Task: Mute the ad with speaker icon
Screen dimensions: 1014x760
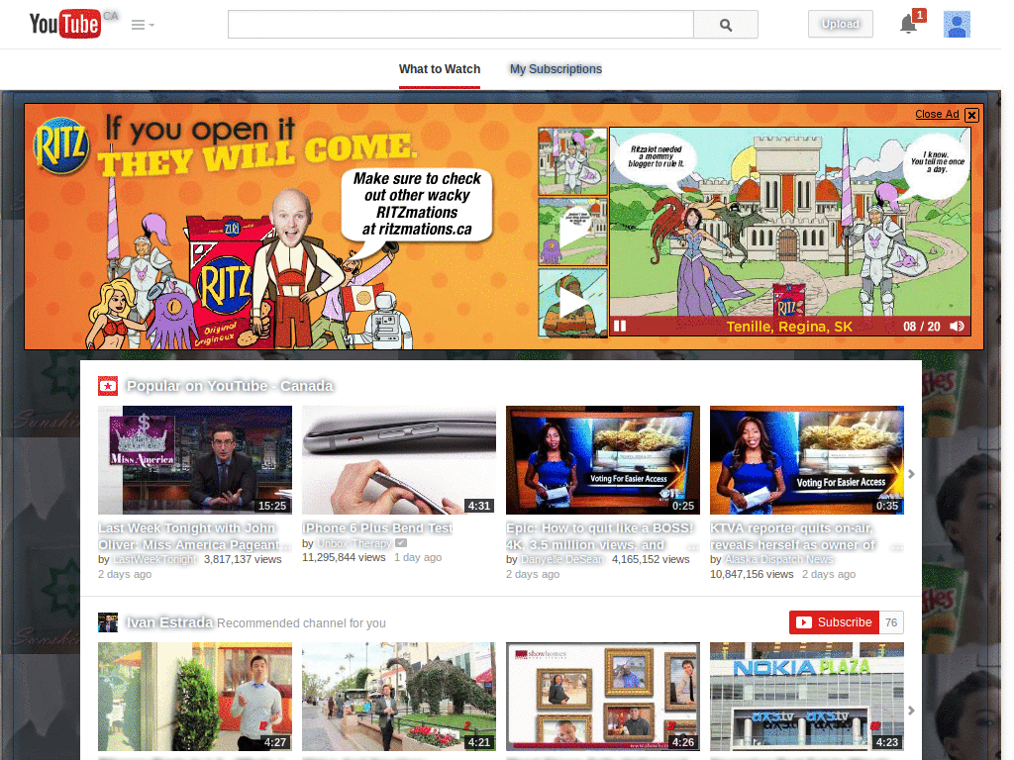Action: (958, 326)
